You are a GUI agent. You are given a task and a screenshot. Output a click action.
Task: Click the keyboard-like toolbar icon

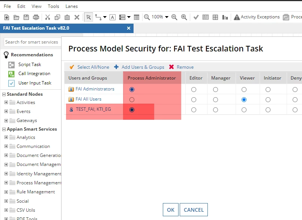[206, 17]
